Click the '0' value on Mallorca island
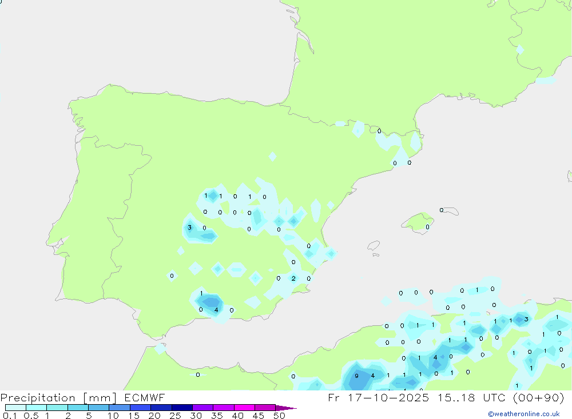The height and width of the screenshot is (419, 572). pyautogui.click(x=427, y=227)
